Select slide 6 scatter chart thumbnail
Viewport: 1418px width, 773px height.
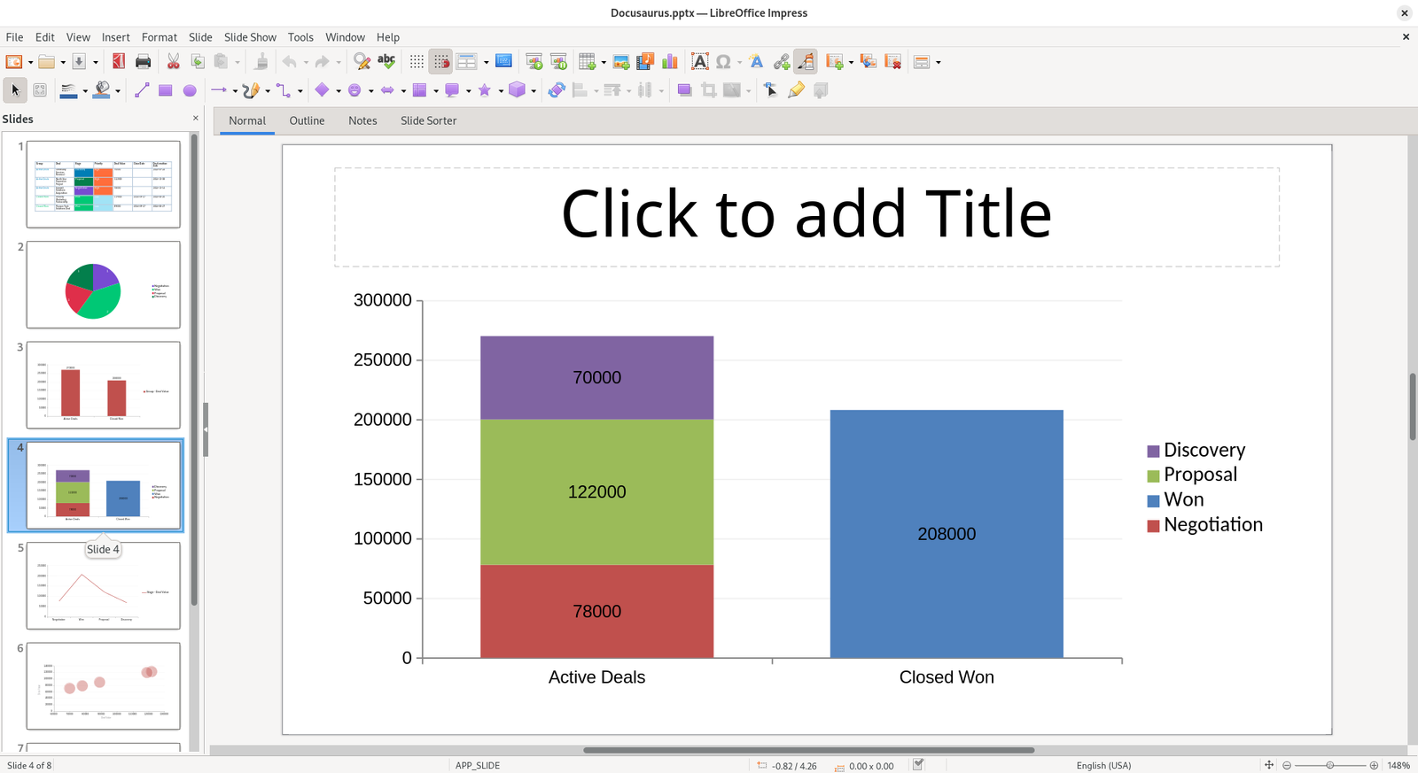(103, 685)
